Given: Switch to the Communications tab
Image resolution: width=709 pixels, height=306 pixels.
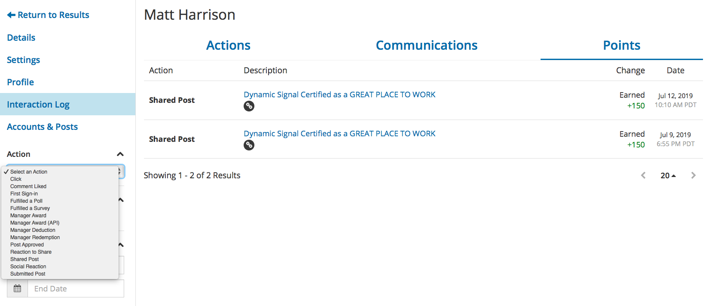Looking at the screenshot, I should coord(427,45).
